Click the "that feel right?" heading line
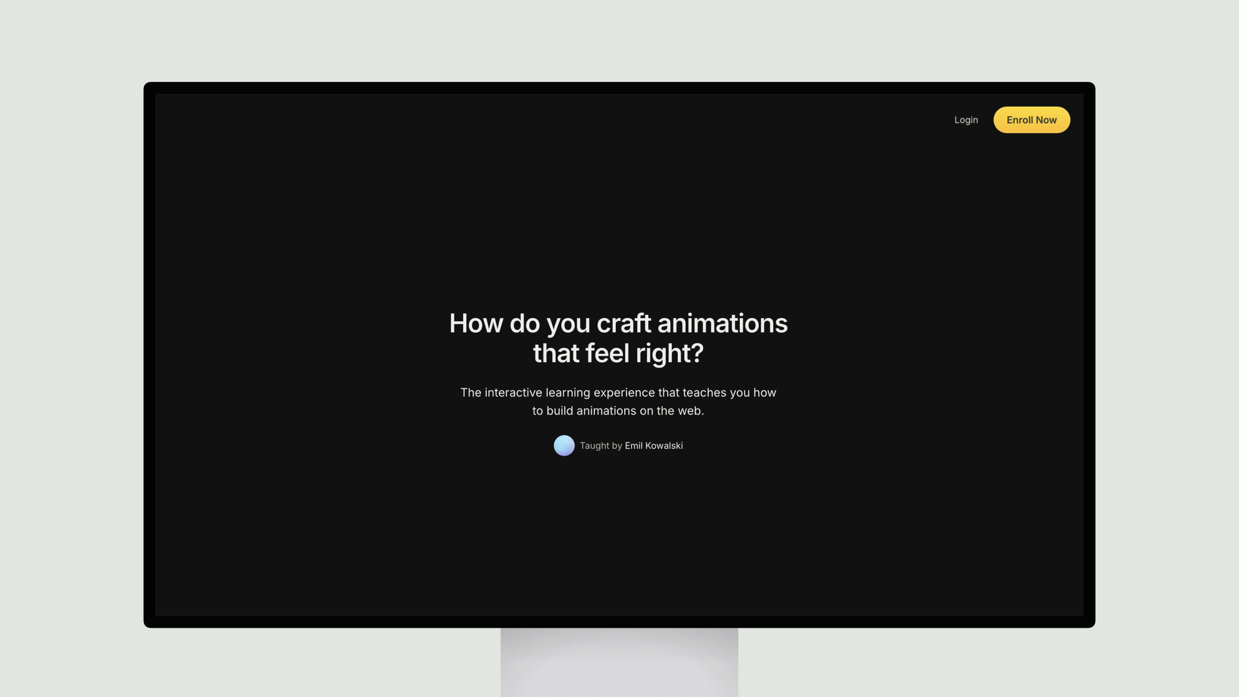Image resolution: width=1239 pixels, height=697 pixels. [x=618, y=353]
